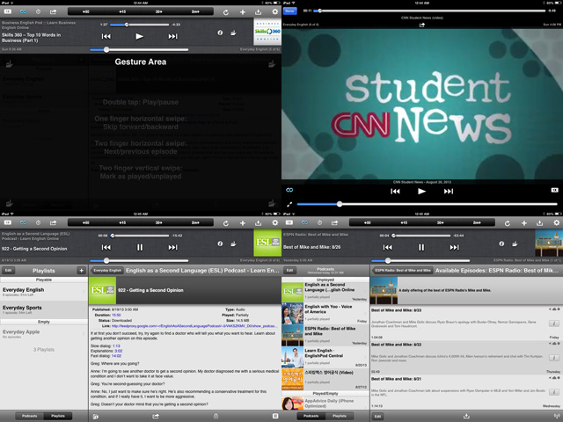Pause ESPN episode in bottom-right screenshot

pos(421,247)
